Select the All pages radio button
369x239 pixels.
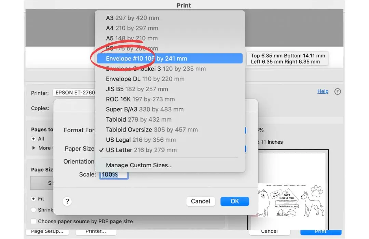pyautogui.click(x=33, y=139)
